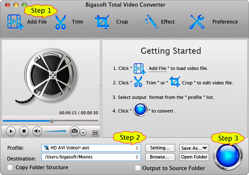The height and width of the screenshot is (175, 249).
Task: Toggle full screen preview icon
Action: pos(95,133)
